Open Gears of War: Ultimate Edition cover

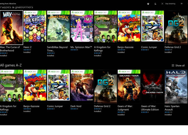152,87
